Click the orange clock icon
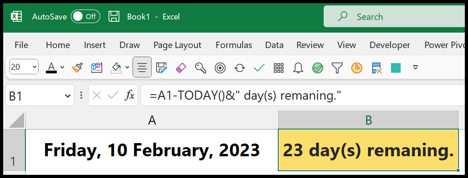 [x=356, y=67]
